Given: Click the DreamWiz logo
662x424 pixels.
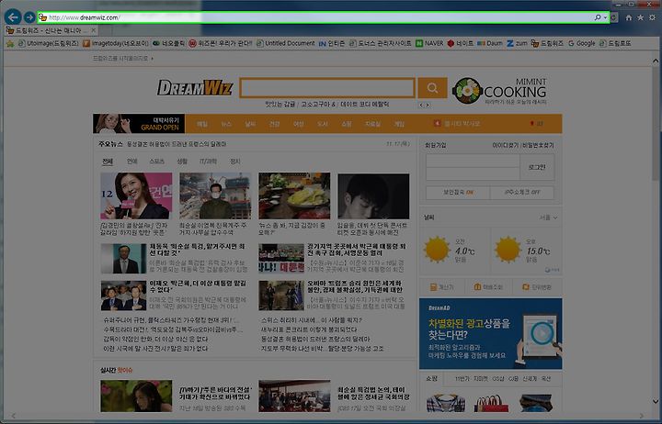Looking at the screenshot, I should pos(195,88).
